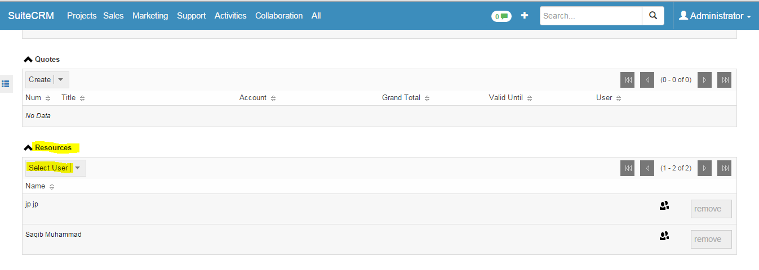Click the plus quick-create icon
Screen dimensions: 759x270
coord(525,16)
